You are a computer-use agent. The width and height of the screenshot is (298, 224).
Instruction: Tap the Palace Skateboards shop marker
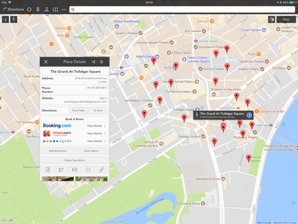(117, 26)
